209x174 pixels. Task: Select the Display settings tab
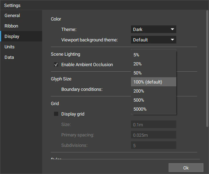point(21,36)
